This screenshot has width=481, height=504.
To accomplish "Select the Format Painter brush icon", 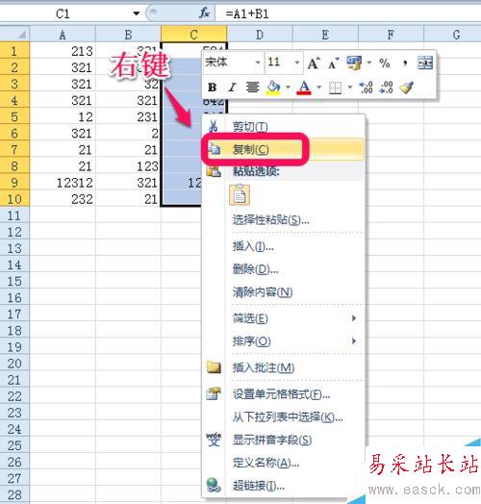I will tap(406, 88).
